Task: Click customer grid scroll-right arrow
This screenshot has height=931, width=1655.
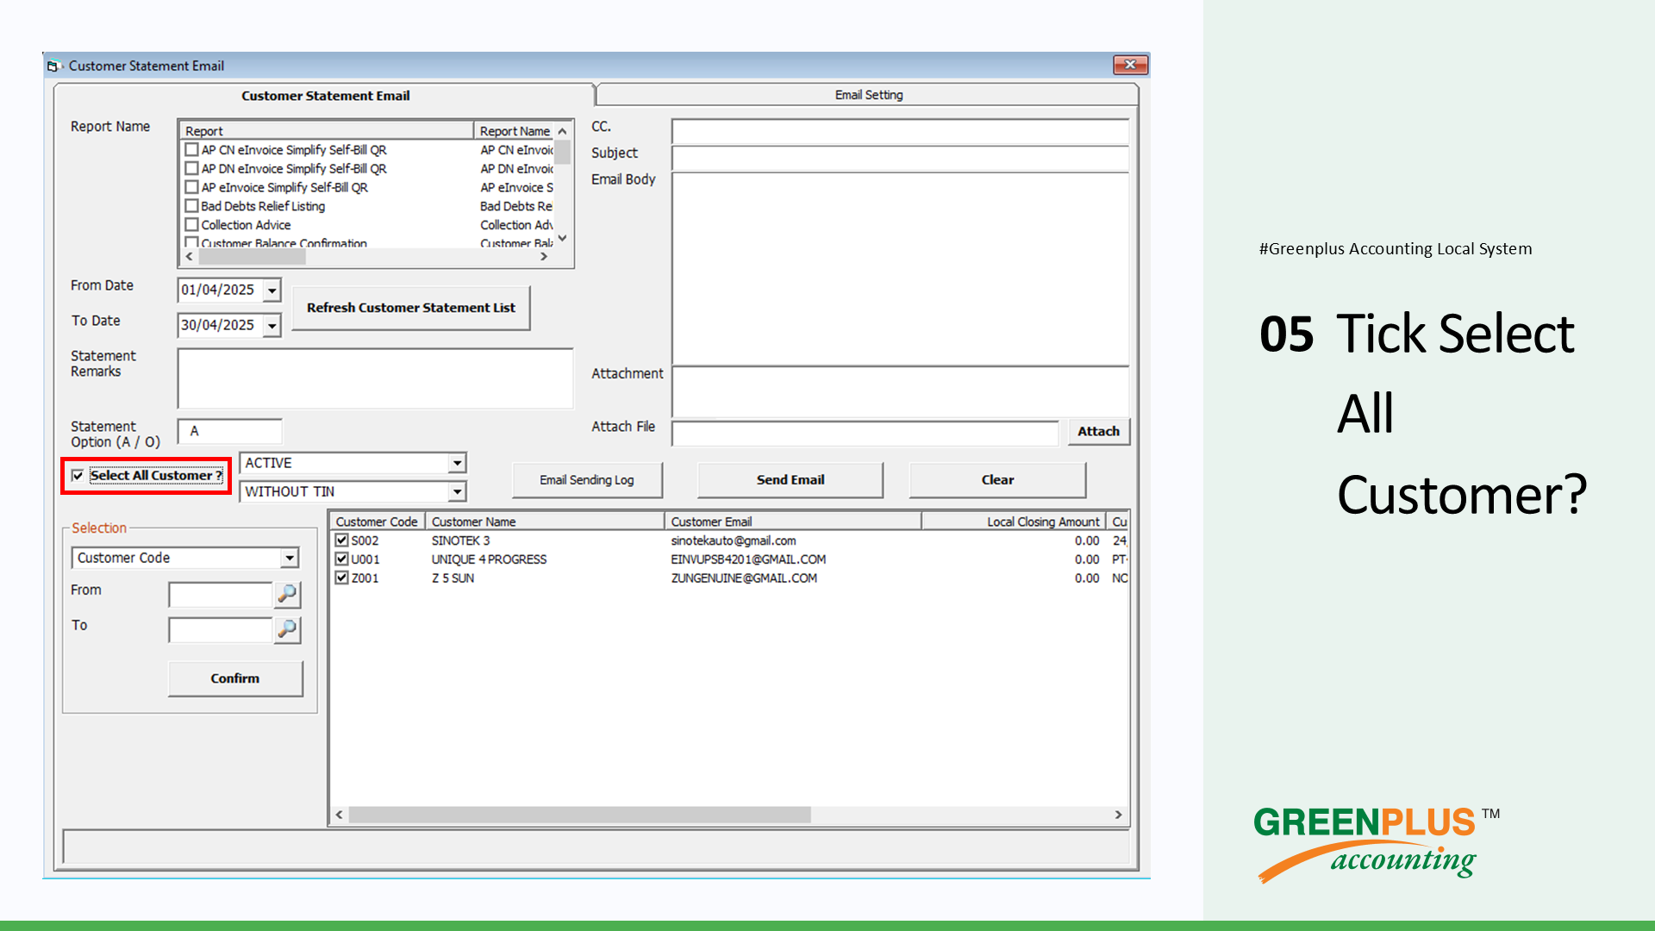Action: click(x=1118, y=815)
